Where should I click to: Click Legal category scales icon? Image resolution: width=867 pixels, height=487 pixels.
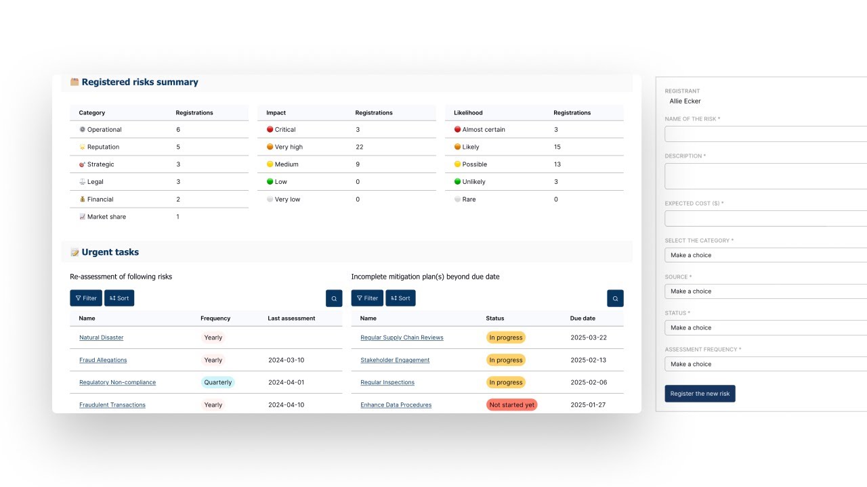[83, 182]
